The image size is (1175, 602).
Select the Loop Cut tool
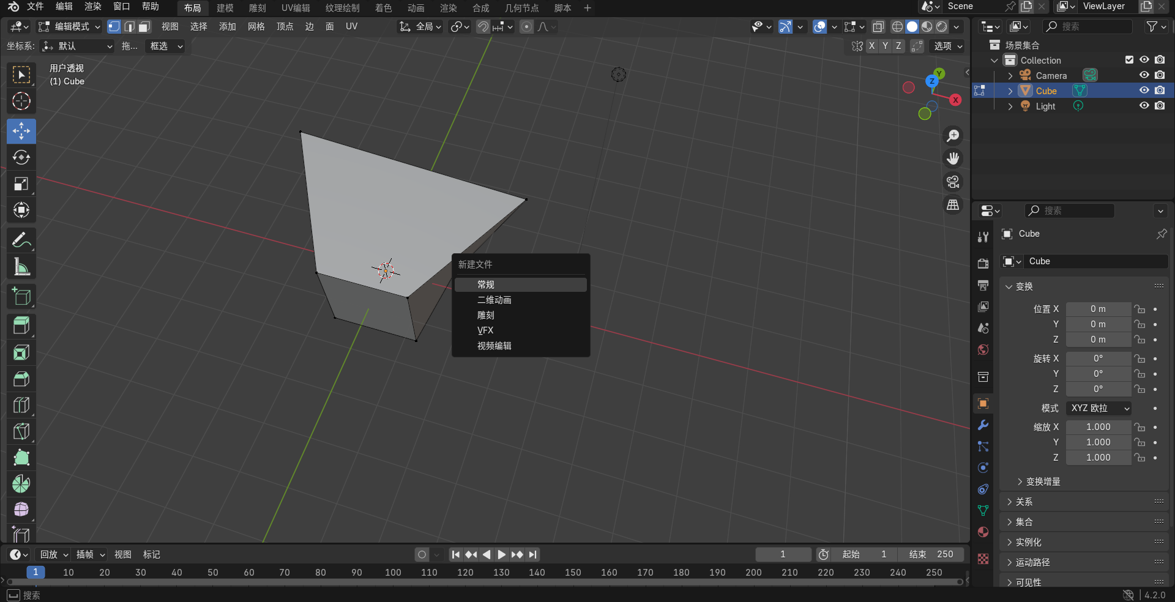(21, 405)
